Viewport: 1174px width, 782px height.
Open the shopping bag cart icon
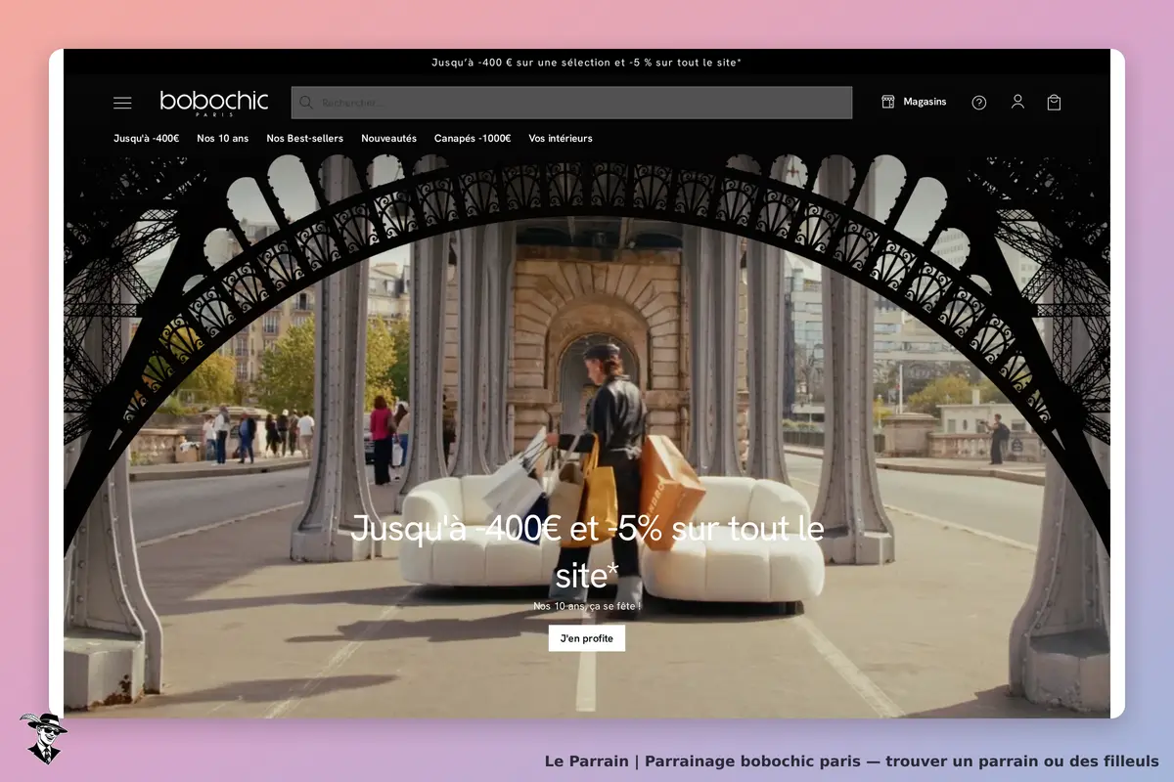[1054, 102]
